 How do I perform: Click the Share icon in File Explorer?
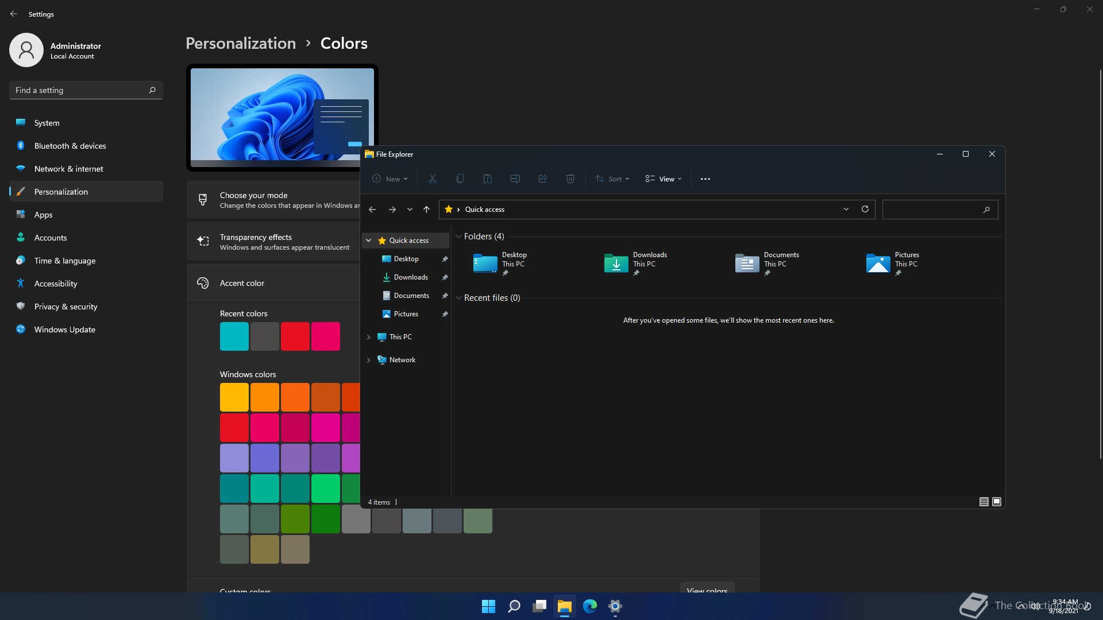coord(543,179)
